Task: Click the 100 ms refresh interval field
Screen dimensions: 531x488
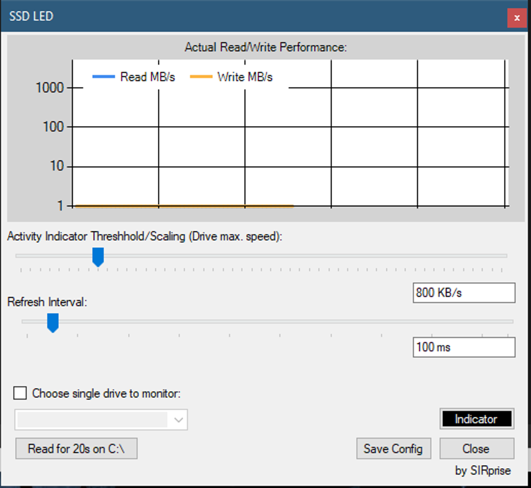Action: [x=464, y=347]
